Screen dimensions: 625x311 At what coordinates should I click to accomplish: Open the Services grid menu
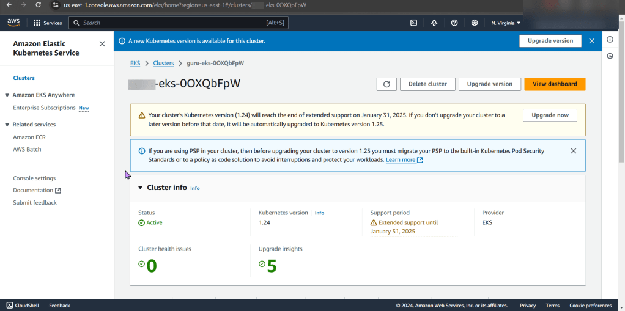pos(47,23)
